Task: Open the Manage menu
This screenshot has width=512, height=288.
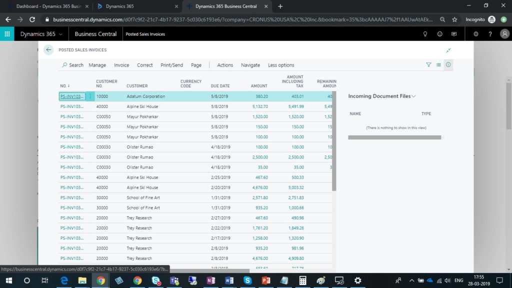Action: [x=97, y=65]
